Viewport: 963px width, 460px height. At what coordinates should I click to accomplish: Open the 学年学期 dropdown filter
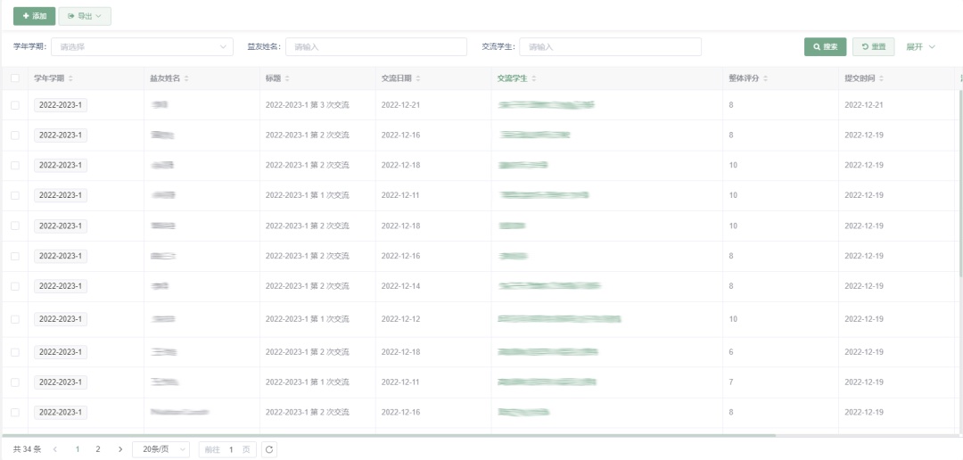pos(142,46)
